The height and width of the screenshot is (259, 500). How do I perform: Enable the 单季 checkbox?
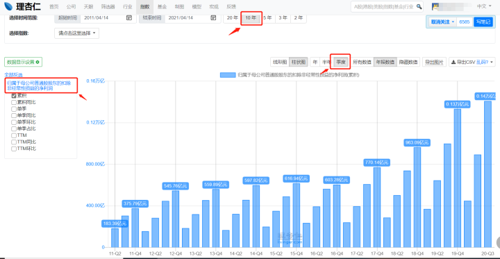tap(14, 109)
